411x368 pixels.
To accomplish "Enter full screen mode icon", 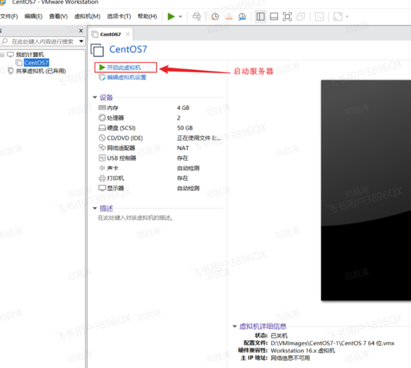I will 287,17.
